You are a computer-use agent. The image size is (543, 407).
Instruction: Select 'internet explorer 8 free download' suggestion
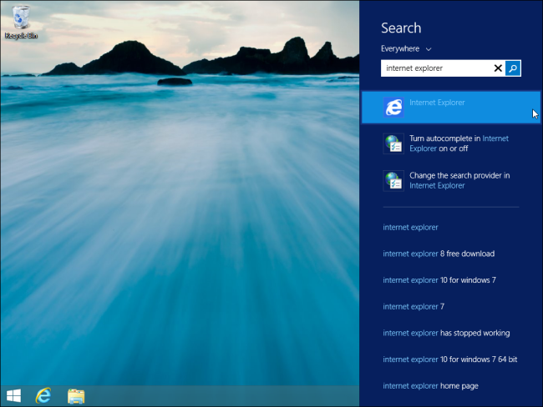coord(439,254)
